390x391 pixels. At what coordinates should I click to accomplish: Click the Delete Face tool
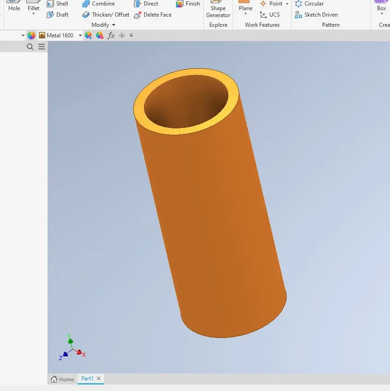click(152, 15)
